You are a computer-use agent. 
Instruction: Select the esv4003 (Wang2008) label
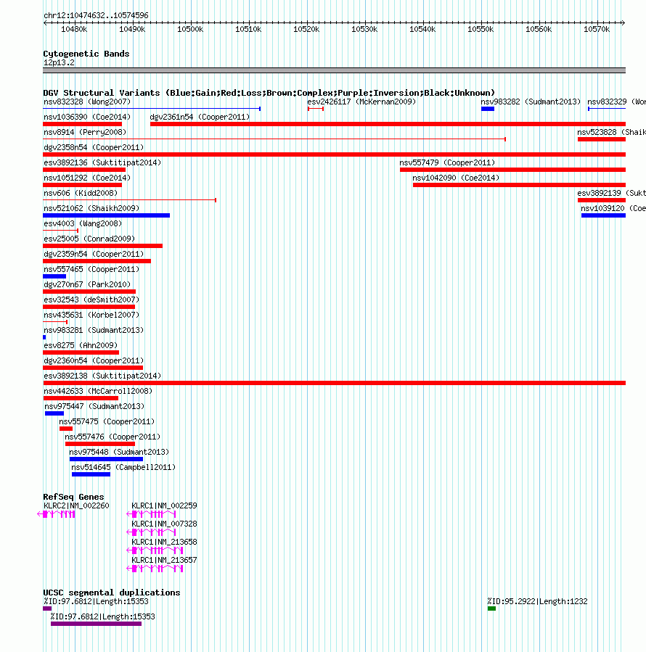click(x=83, y=223)
